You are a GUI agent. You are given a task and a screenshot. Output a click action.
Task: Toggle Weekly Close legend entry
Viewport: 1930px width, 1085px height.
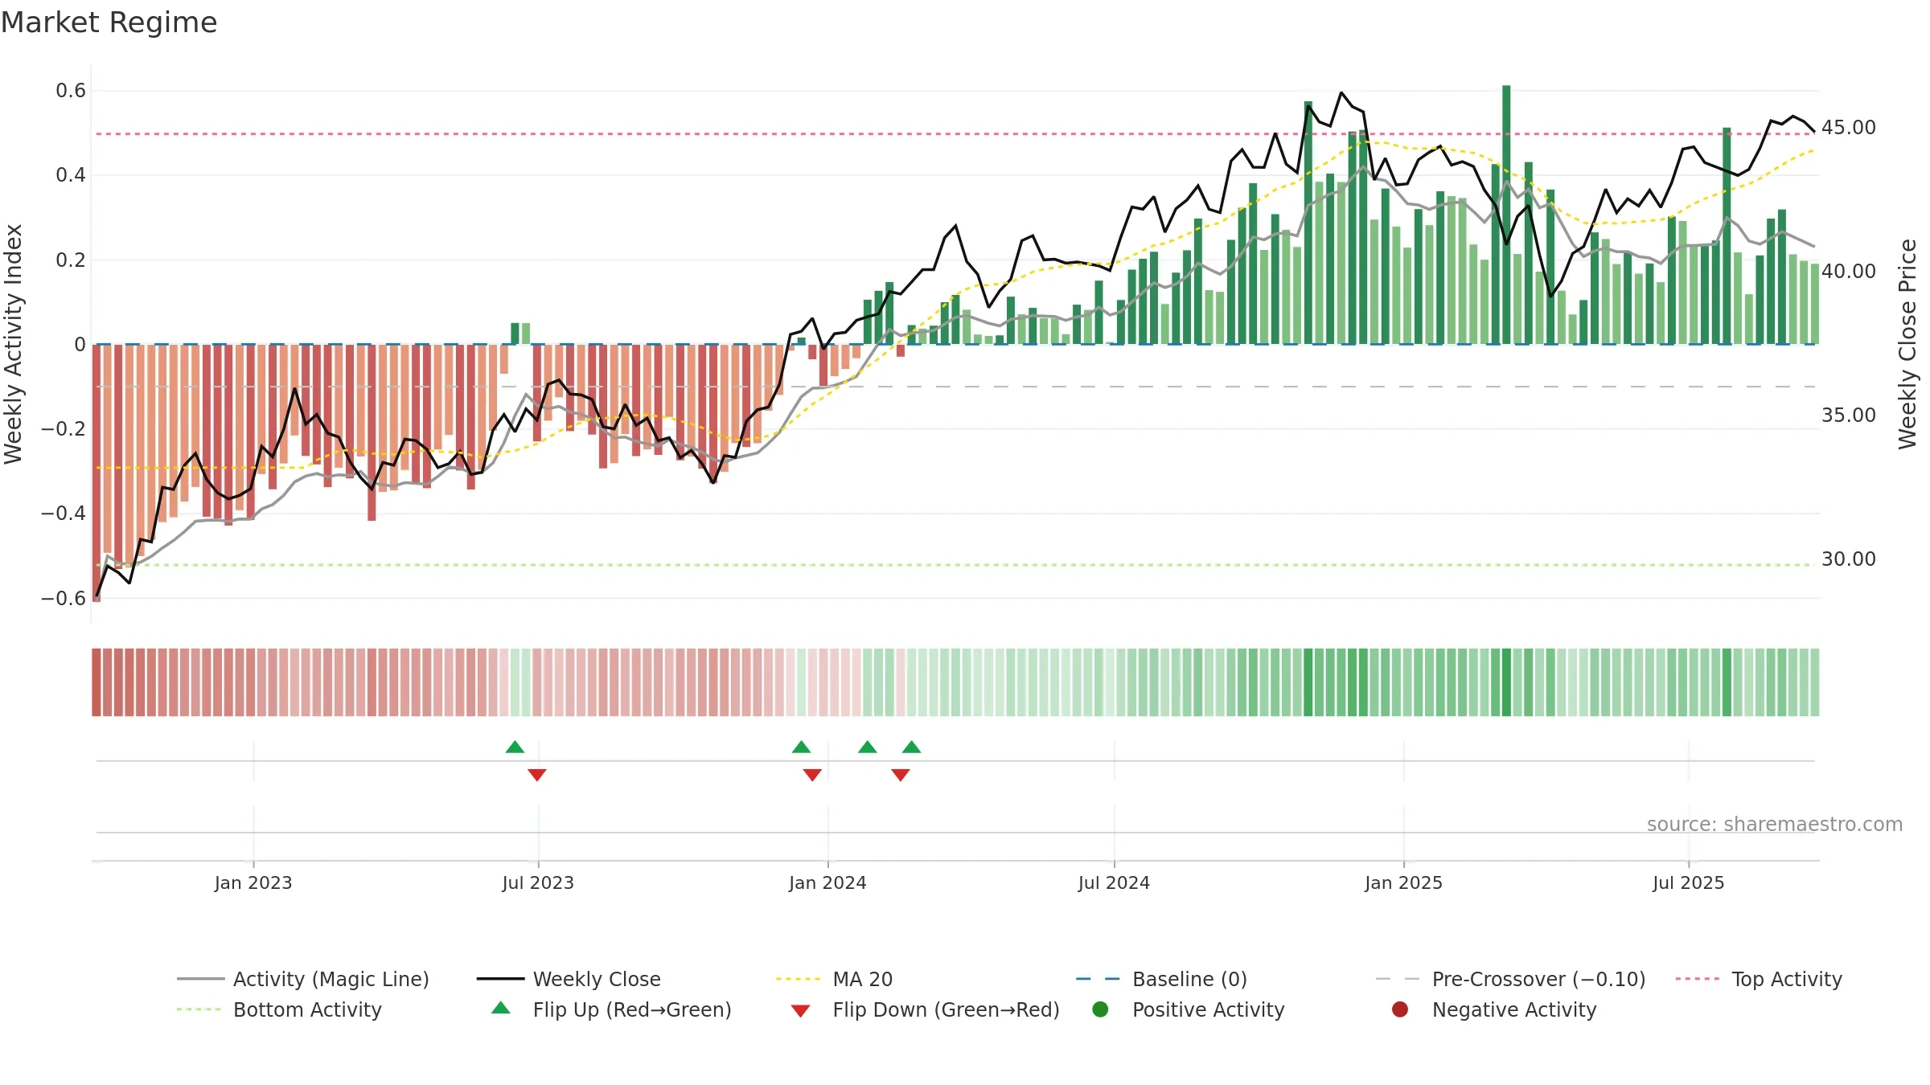(x=569, y=979)
